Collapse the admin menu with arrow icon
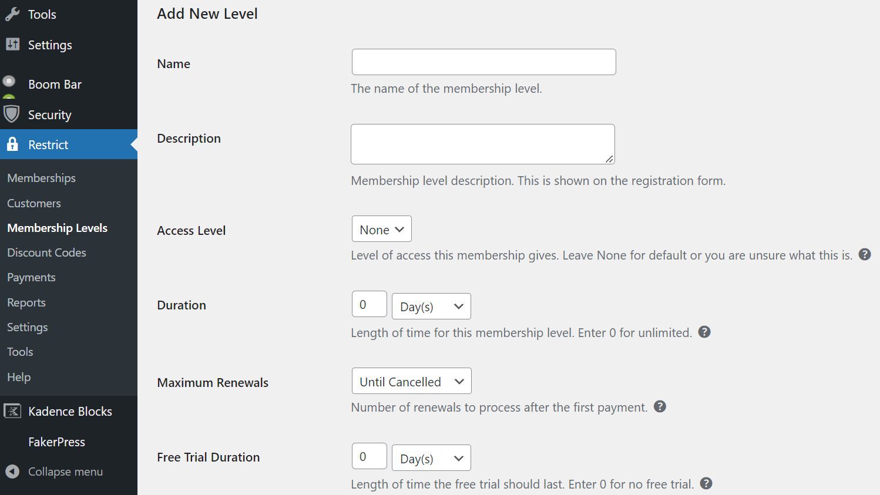This screenshot has height=495, width=880. pyautogui.click(x=14, y=471)
